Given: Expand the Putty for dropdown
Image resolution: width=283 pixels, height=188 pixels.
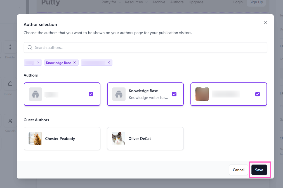Looking at the screenshot, I should tap(111, 2).
